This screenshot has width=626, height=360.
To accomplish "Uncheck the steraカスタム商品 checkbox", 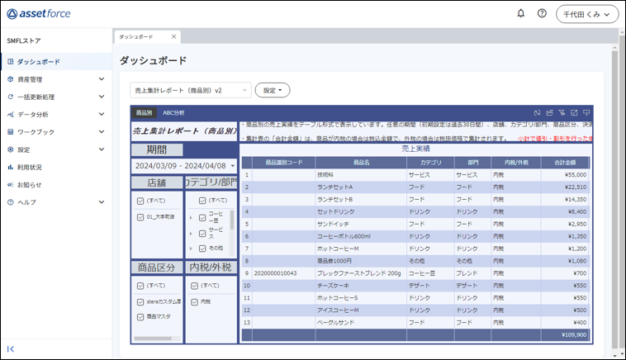I will [x=140, y=302].
